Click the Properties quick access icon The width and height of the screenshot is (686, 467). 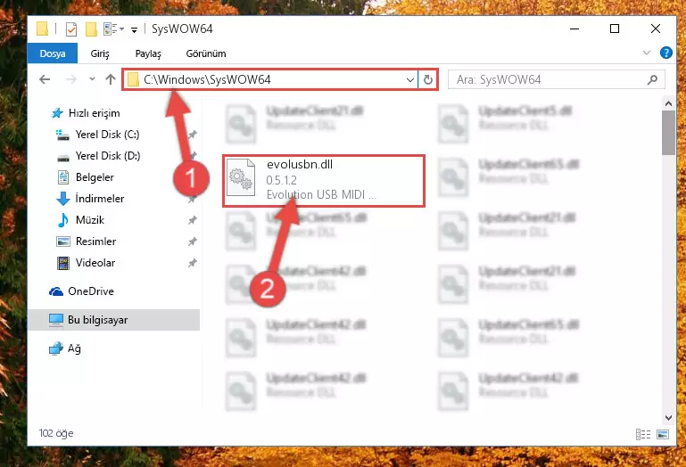(x=70, y=29)
